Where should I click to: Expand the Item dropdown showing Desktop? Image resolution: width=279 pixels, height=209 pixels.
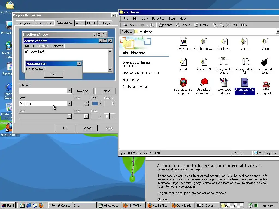pyautogui.click(x=69, y=104)
